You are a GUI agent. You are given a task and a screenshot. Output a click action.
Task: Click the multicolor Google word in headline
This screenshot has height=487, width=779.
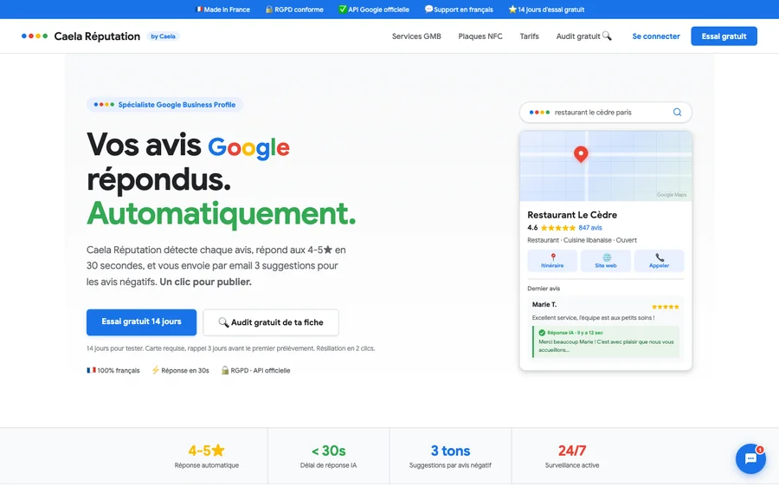pyautogui.click(x=248, y=147)
